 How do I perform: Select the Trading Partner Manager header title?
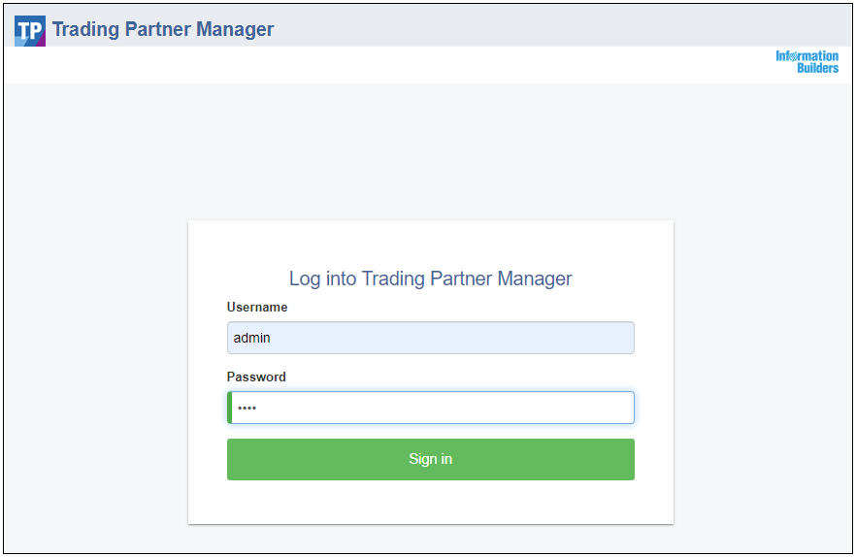(x=163, y=29)
